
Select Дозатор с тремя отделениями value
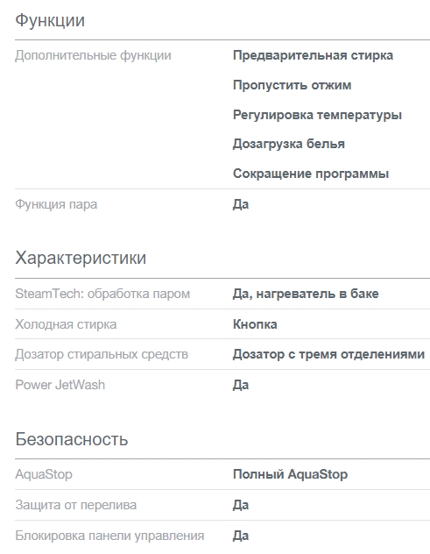click(328, 354)
